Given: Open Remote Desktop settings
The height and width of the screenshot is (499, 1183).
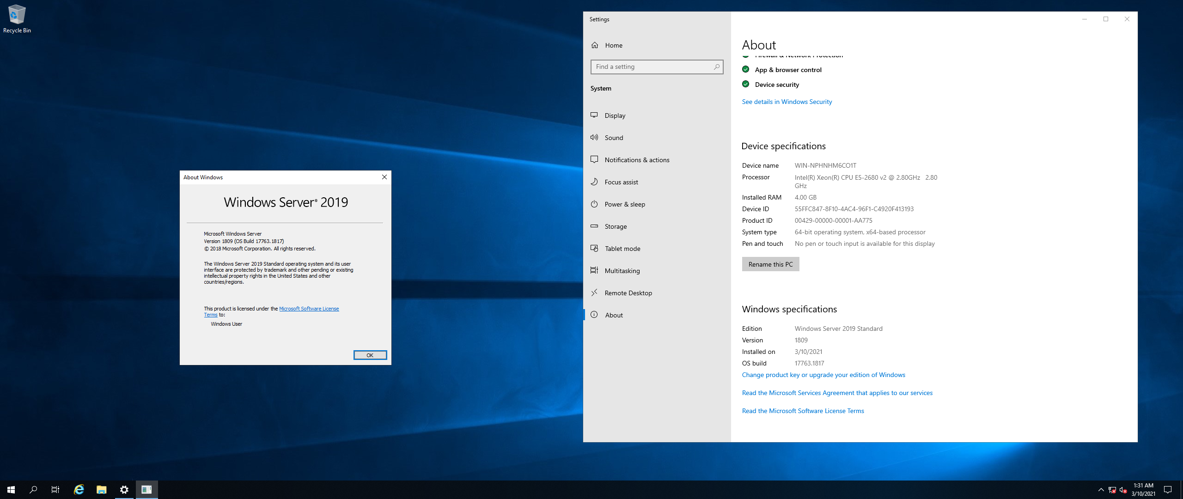Looking at the screenshot, I should click(628, 293).
